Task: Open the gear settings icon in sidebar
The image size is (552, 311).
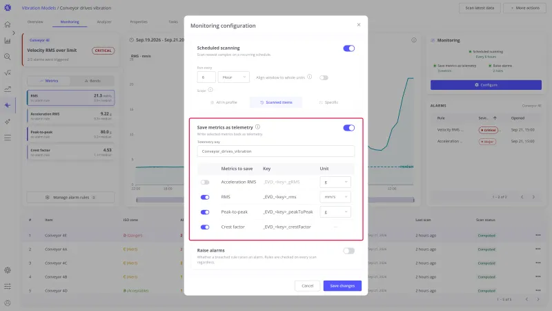Action: coord(8,270)
